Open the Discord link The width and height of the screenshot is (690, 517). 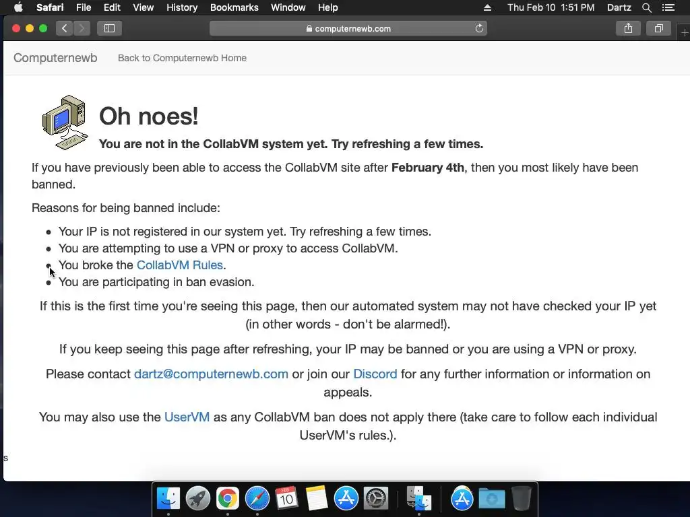click(375, 374)
